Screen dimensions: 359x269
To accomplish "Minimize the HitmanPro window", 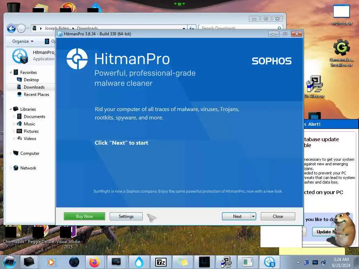I will [x=273, y=34].
